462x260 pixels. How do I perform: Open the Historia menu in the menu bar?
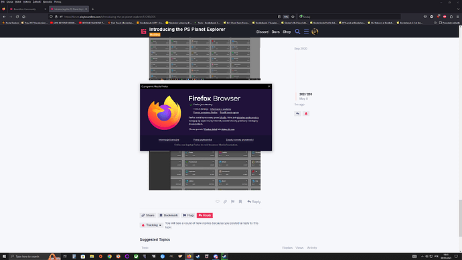click(27, 2)
